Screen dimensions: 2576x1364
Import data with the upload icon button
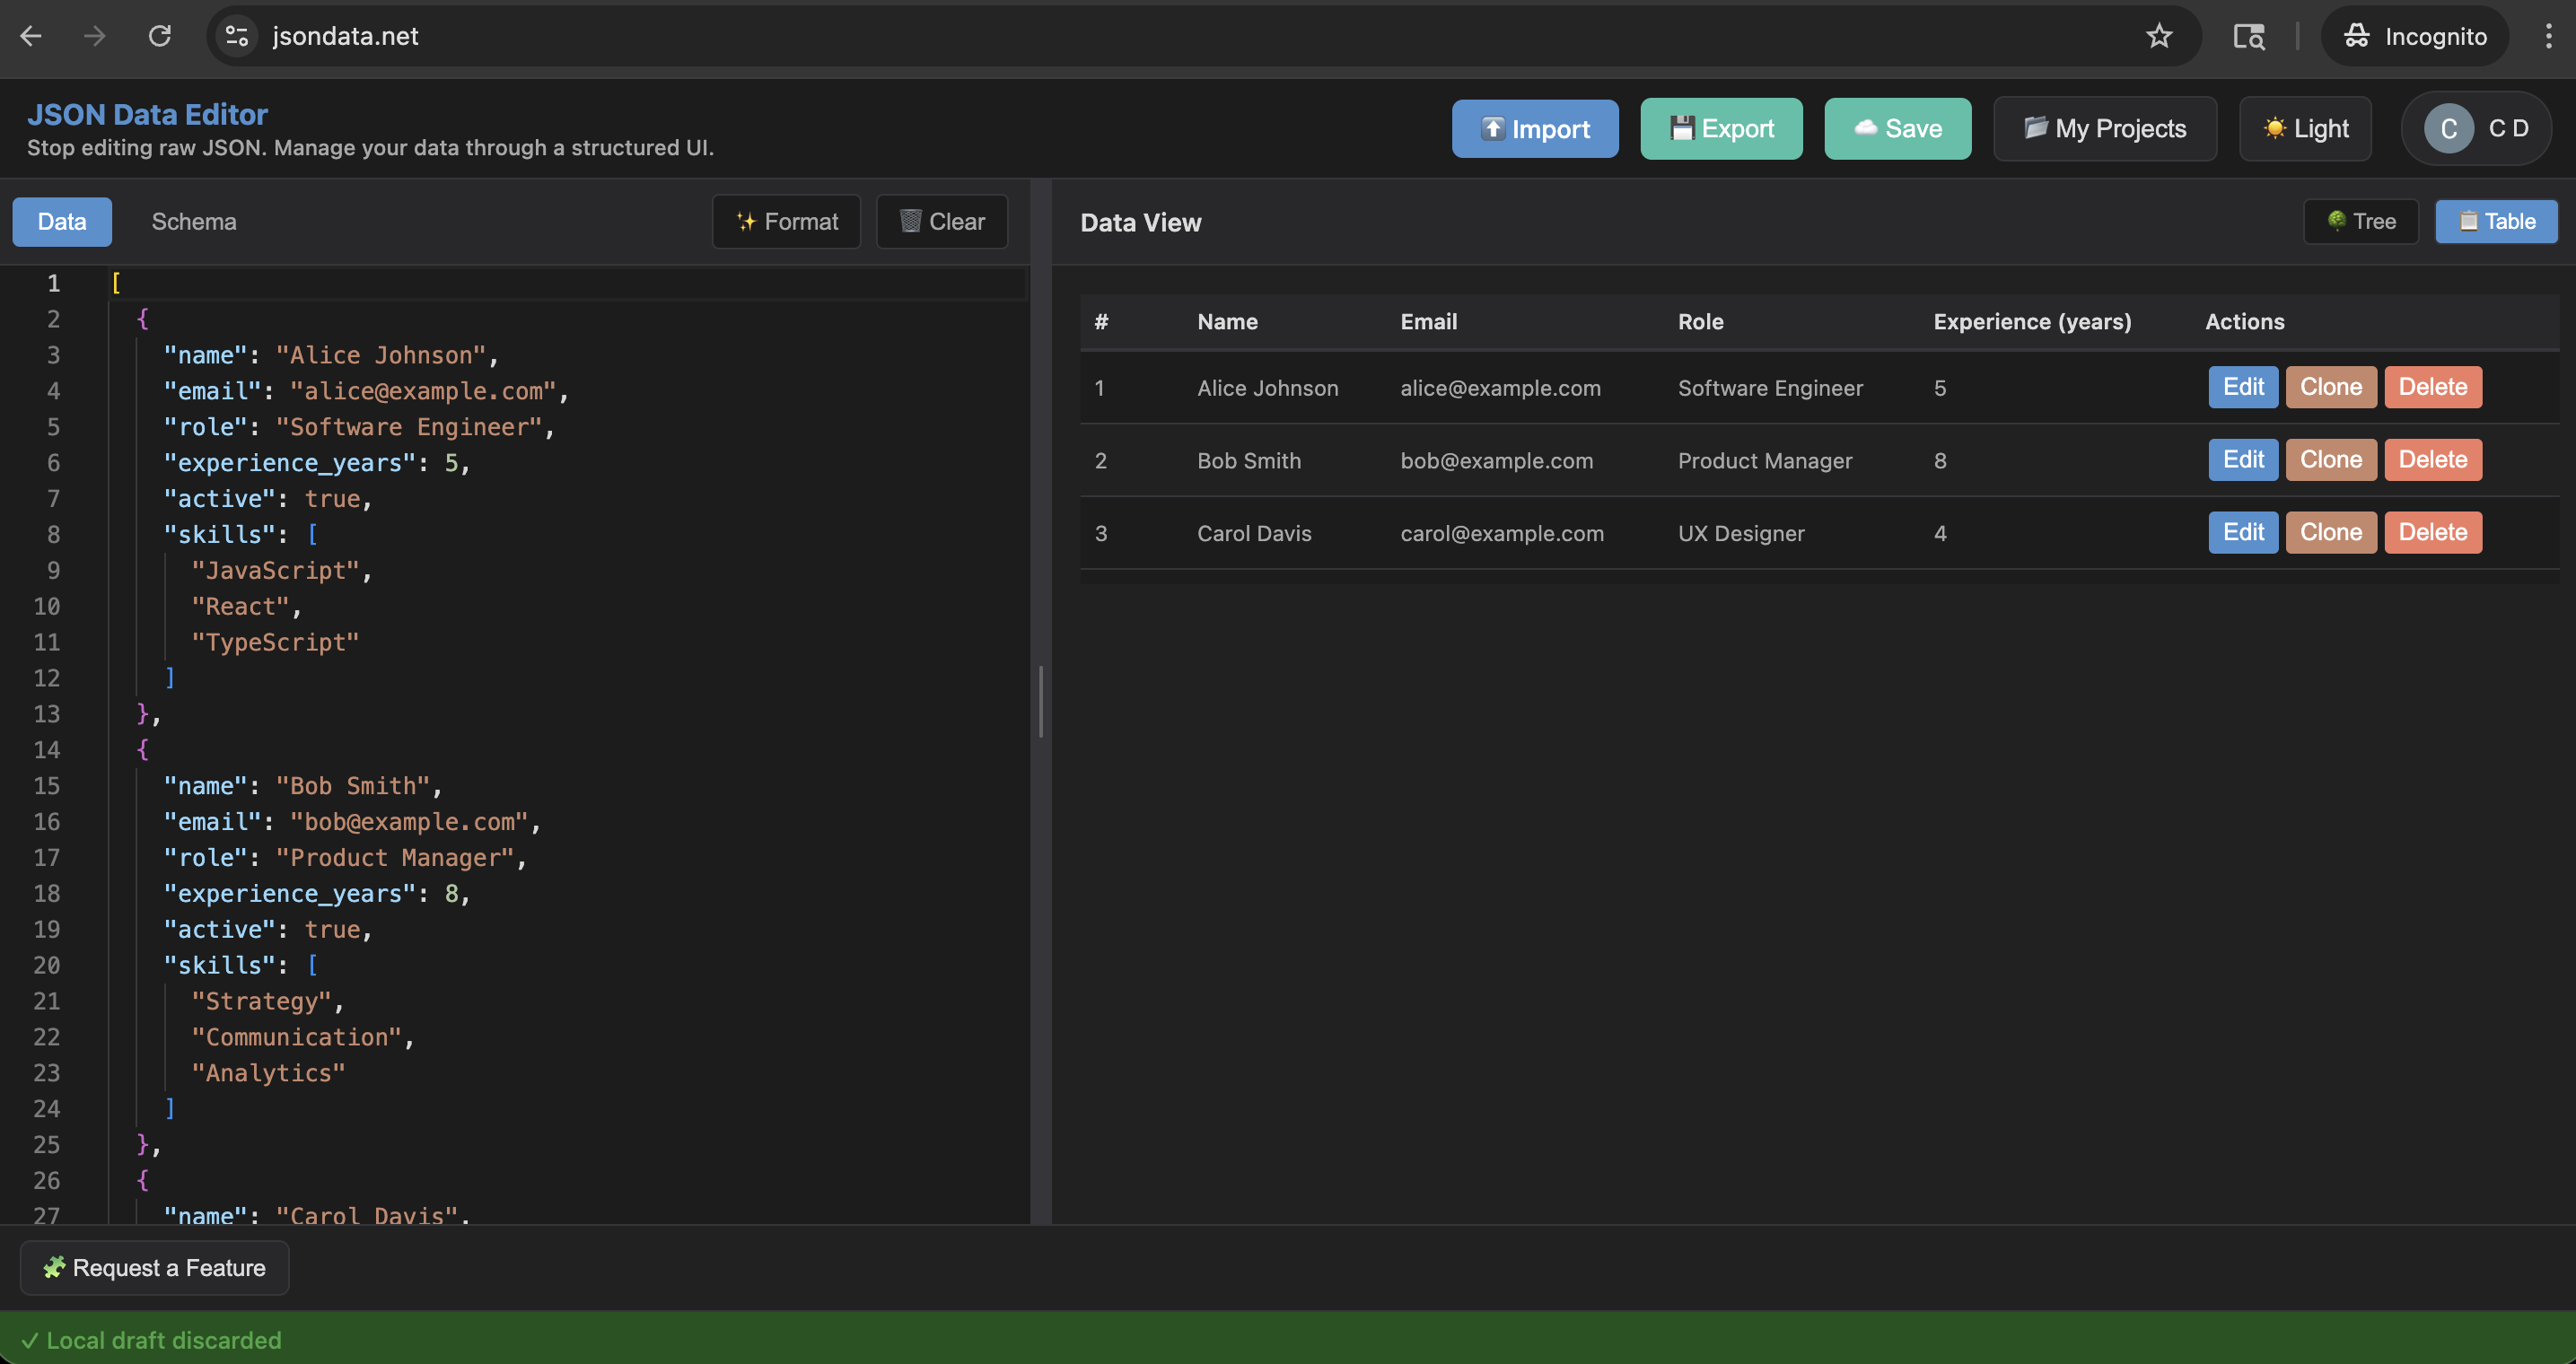1534,128
